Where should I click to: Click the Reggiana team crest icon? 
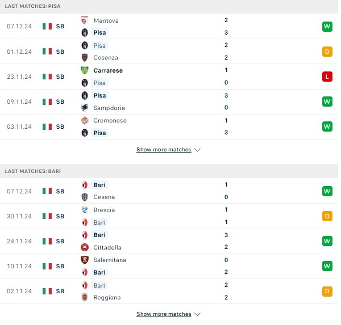tap(85, 297)
